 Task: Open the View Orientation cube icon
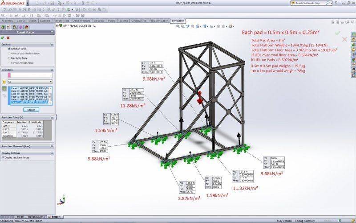[197, 26]
